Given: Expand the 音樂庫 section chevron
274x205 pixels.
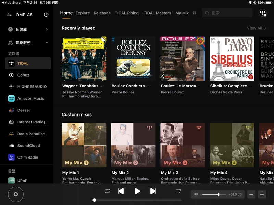Looking at the screenshot, I should click(x=47, y=29).
